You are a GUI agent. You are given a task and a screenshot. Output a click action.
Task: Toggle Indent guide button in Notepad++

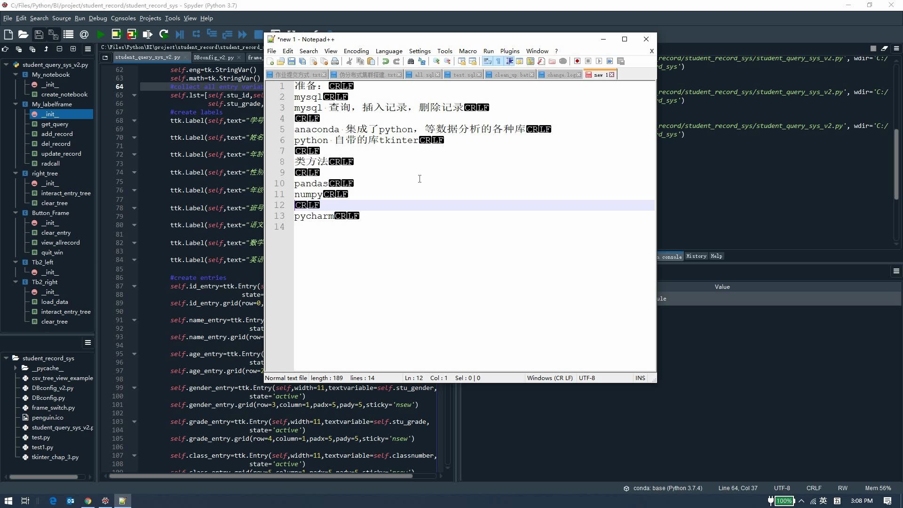click(x=509, y=62)
